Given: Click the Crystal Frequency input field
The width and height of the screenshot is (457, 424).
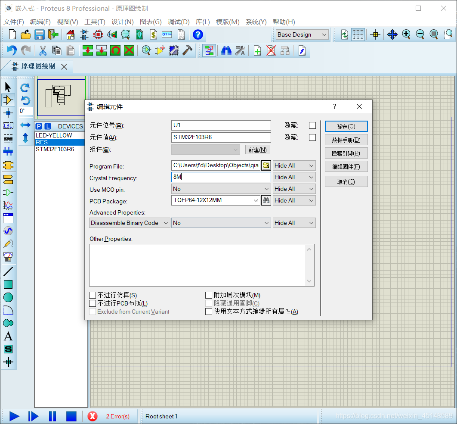Looking at the screenshot, I should point(221,177).
